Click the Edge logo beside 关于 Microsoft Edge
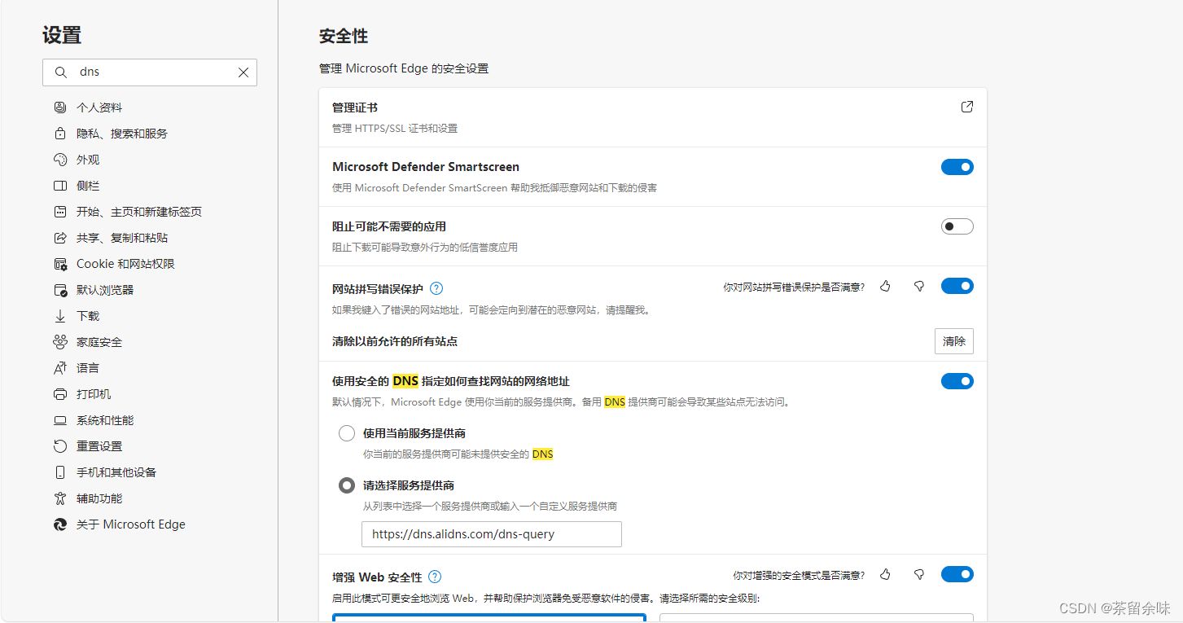 click(60, 524)
